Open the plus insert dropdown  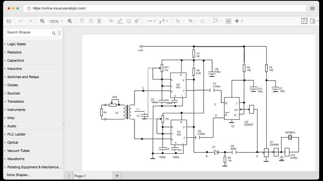coord(239,21)
